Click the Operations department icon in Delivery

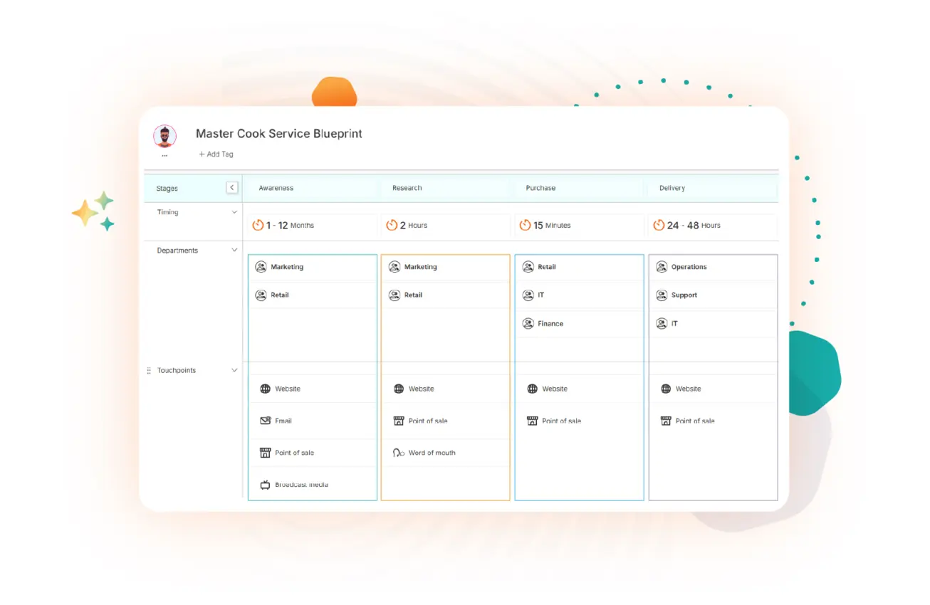pos(662,267)
